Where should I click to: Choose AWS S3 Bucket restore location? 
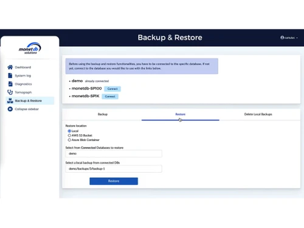click(x=69, y=136)
